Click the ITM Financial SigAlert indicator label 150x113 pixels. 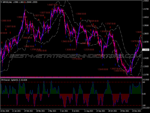click(x=14, y=80)
